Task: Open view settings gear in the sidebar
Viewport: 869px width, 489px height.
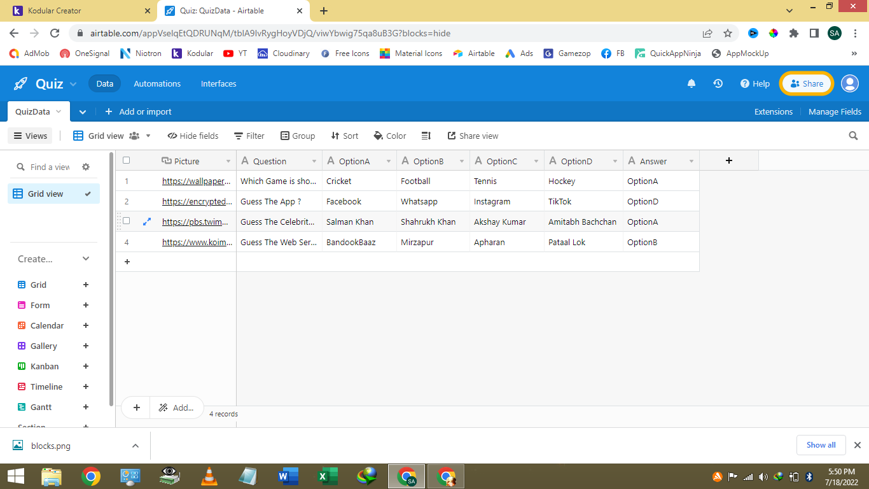Action: pos(86,167)
